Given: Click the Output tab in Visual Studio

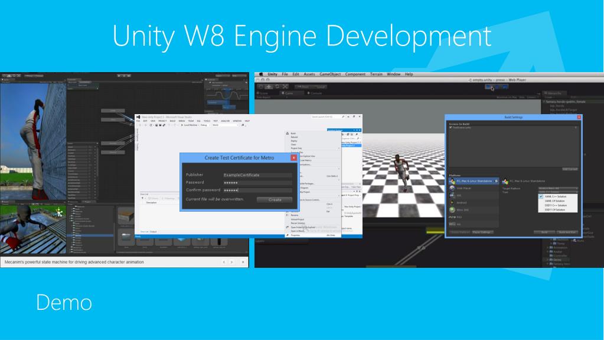Looking at the screenshot, I should point(153,232).
